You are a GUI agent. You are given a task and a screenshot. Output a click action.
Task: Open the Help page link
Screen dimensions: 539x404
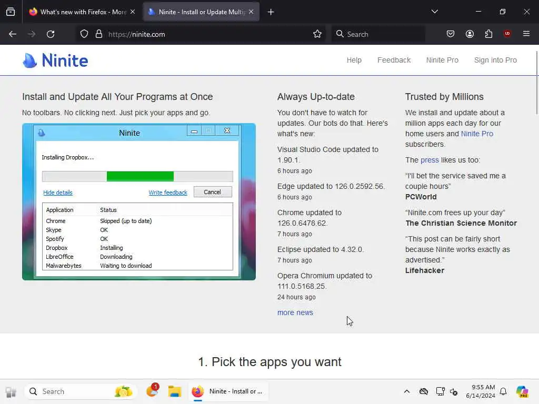354,60
